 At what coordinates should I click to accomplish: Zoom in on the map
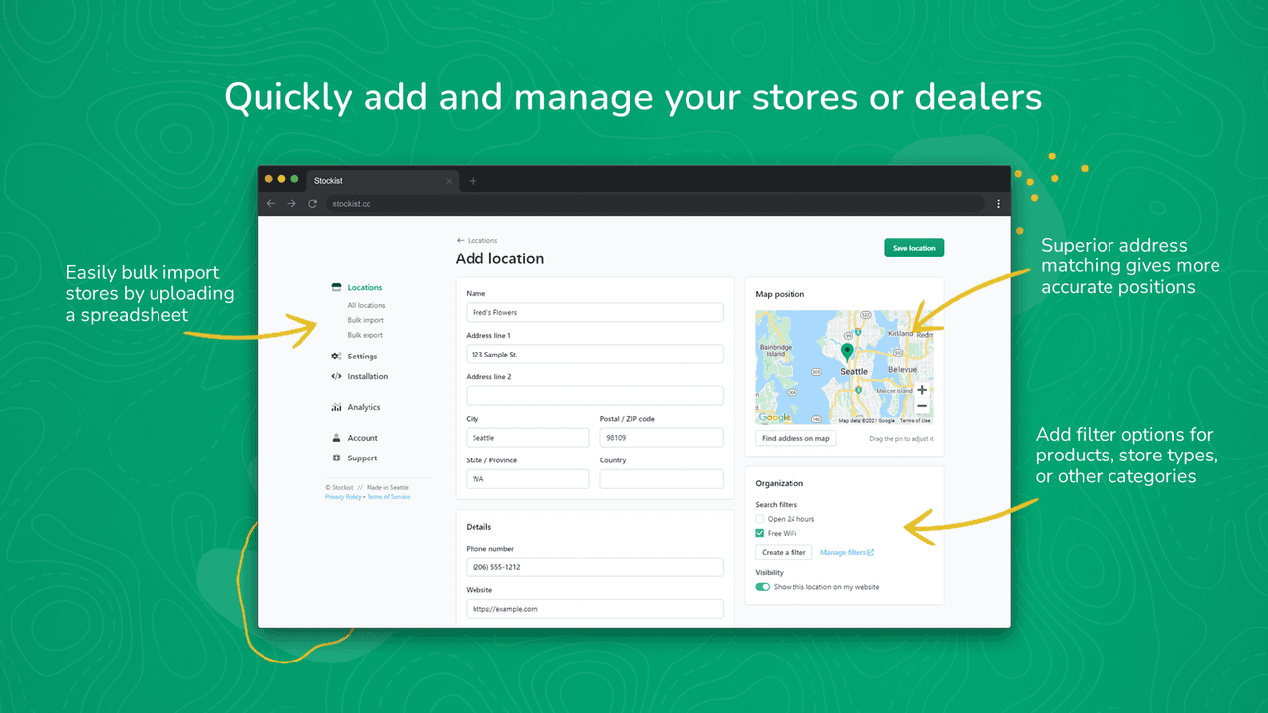pos(922,390)
